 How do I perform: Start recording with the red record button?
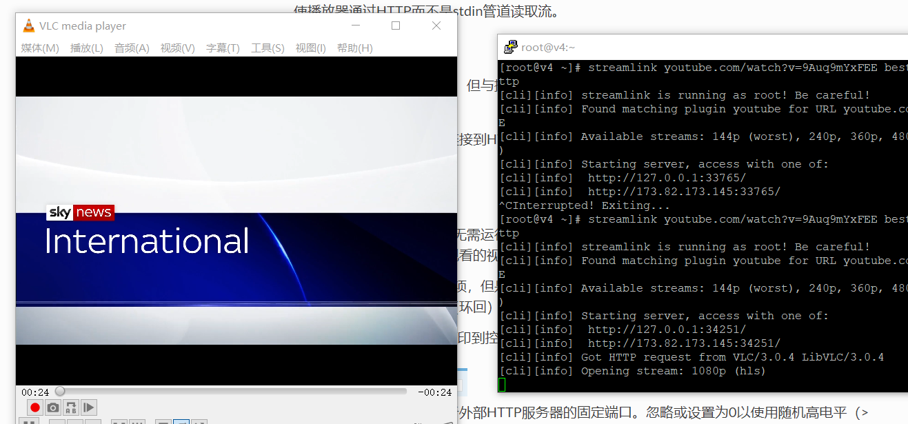tap(35, 407)
